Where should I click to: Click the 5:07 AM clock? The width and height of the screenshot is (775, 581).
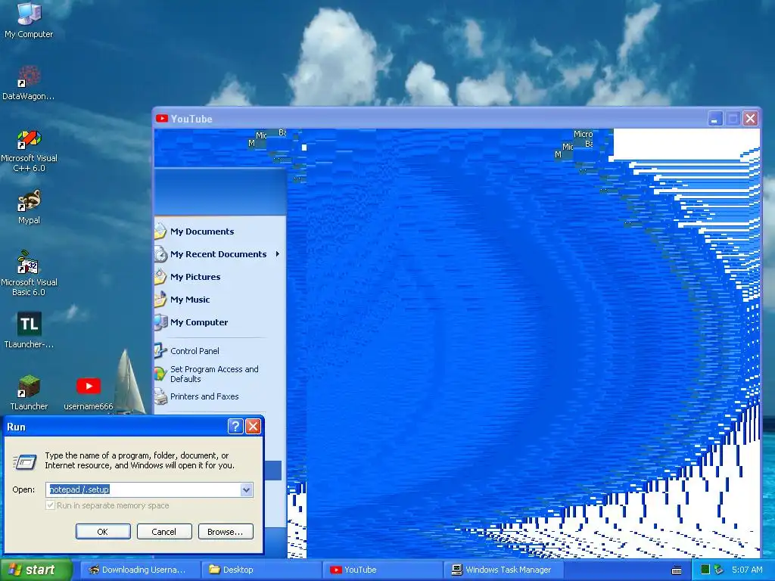(747, 570)
